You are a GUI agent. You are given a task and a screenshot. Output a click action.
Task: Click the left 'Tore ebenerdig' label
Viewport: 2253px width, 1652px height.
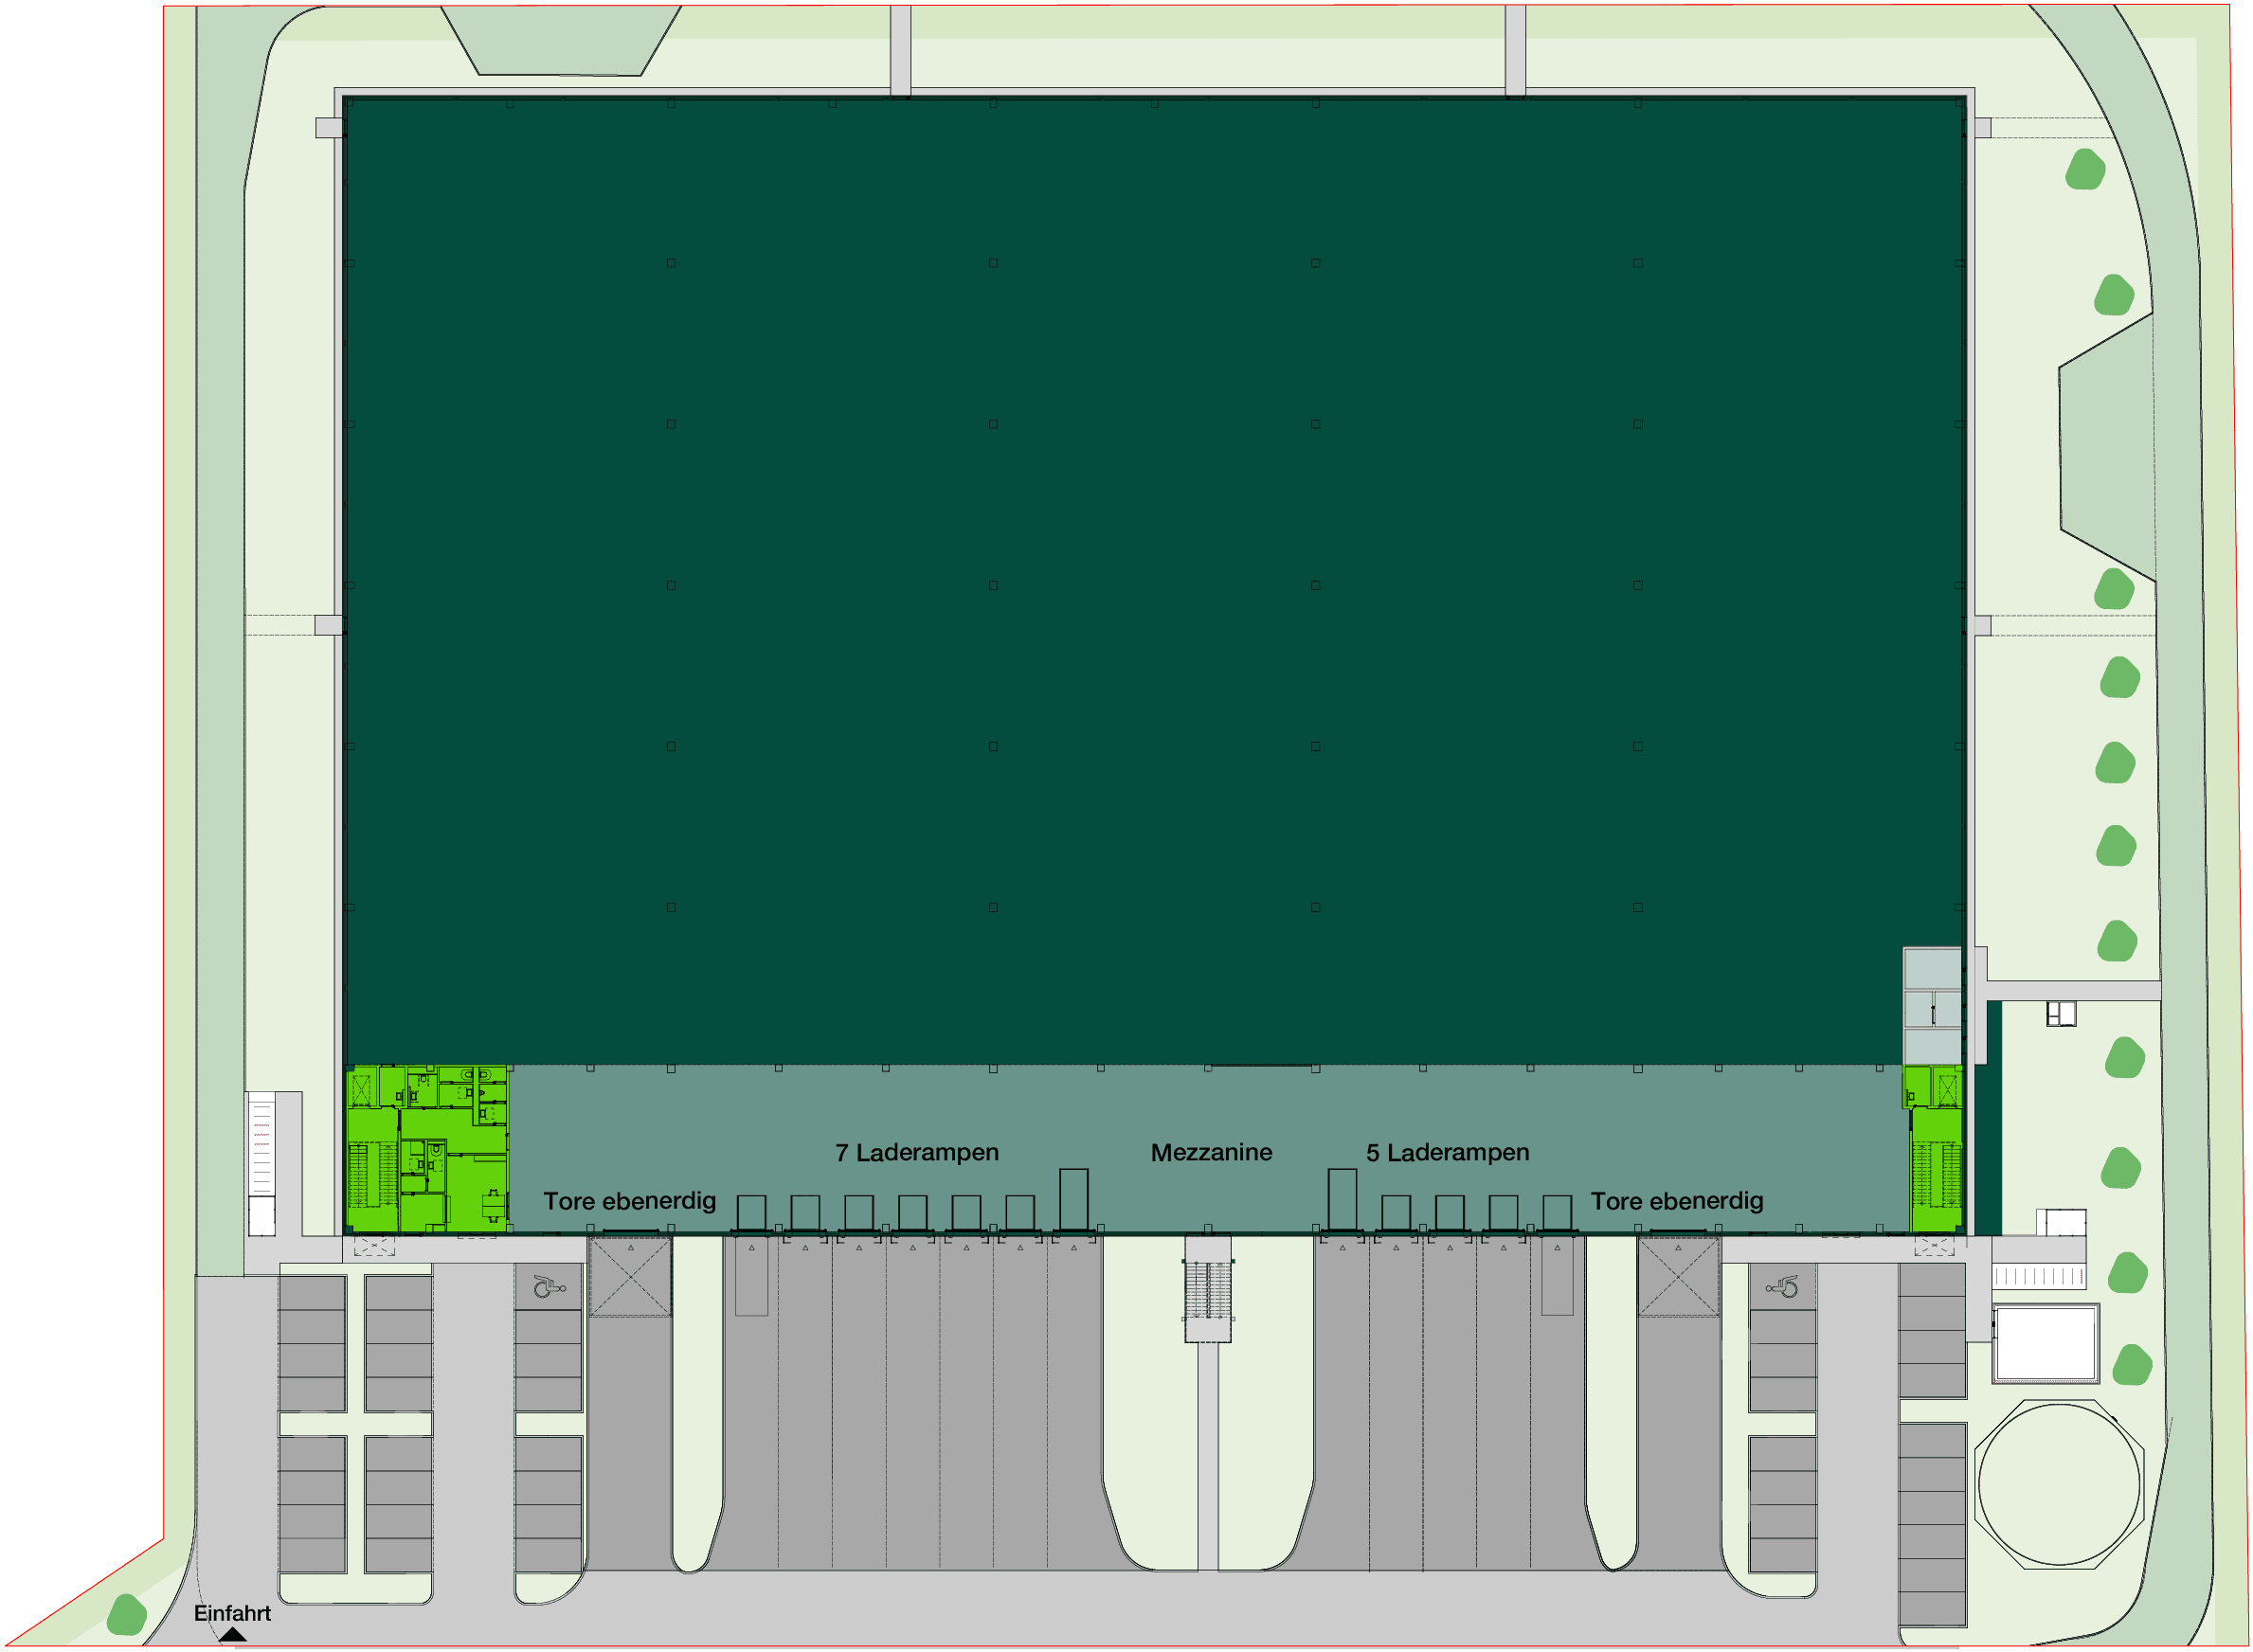click(629, 1201)
